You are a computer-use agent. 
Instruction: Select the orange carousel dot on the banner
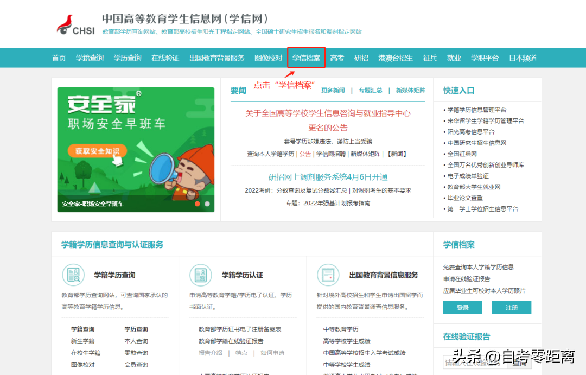click(198, 204)
